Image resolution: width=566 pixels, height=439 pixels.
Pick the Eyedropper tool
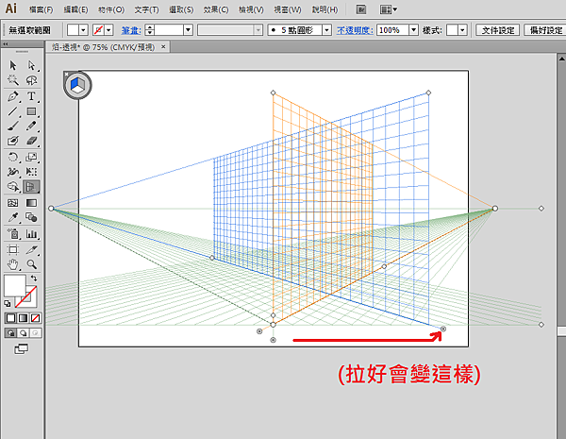pyautogui.click(x=13, y=217)
